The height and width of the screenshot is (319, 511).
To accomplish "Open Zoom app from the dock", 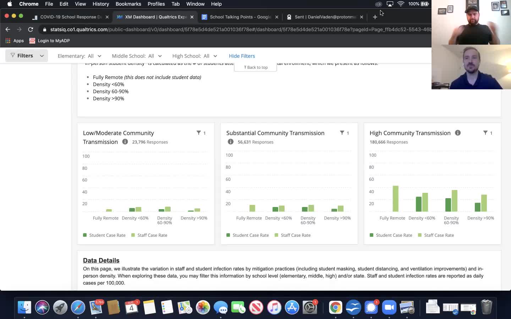I will pyautogui.click(x=389, y=307).
